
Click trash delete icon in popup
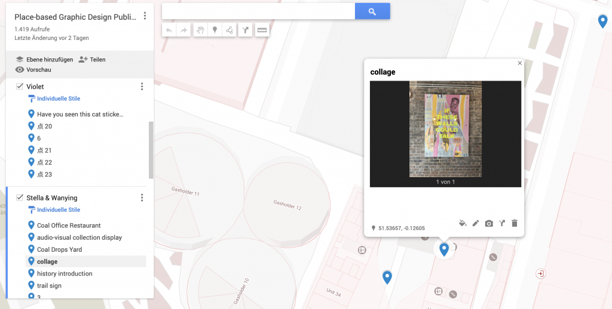pos(515,223)
